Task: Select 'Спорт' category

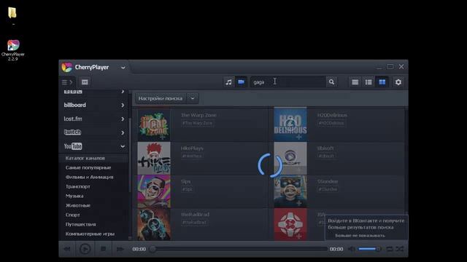Action: point(73,215)
